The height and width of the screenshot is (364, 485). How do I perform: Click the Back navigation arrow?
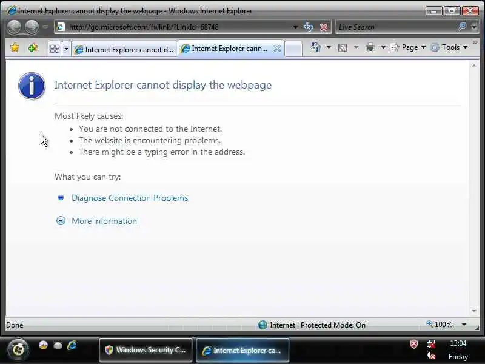tap(14, 27)
